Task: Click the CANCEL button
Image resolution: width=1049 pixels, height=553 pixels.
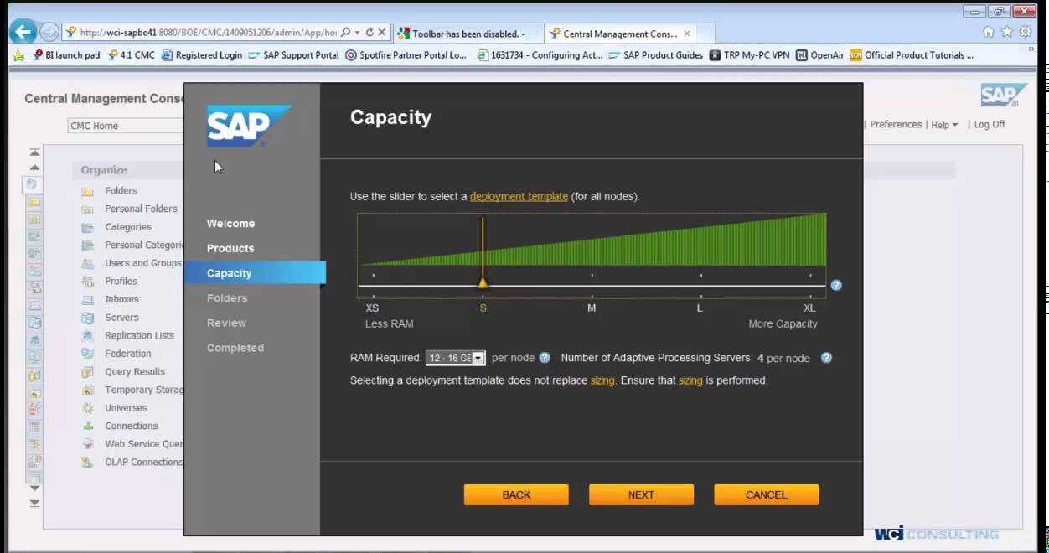Action: [766, 494]
